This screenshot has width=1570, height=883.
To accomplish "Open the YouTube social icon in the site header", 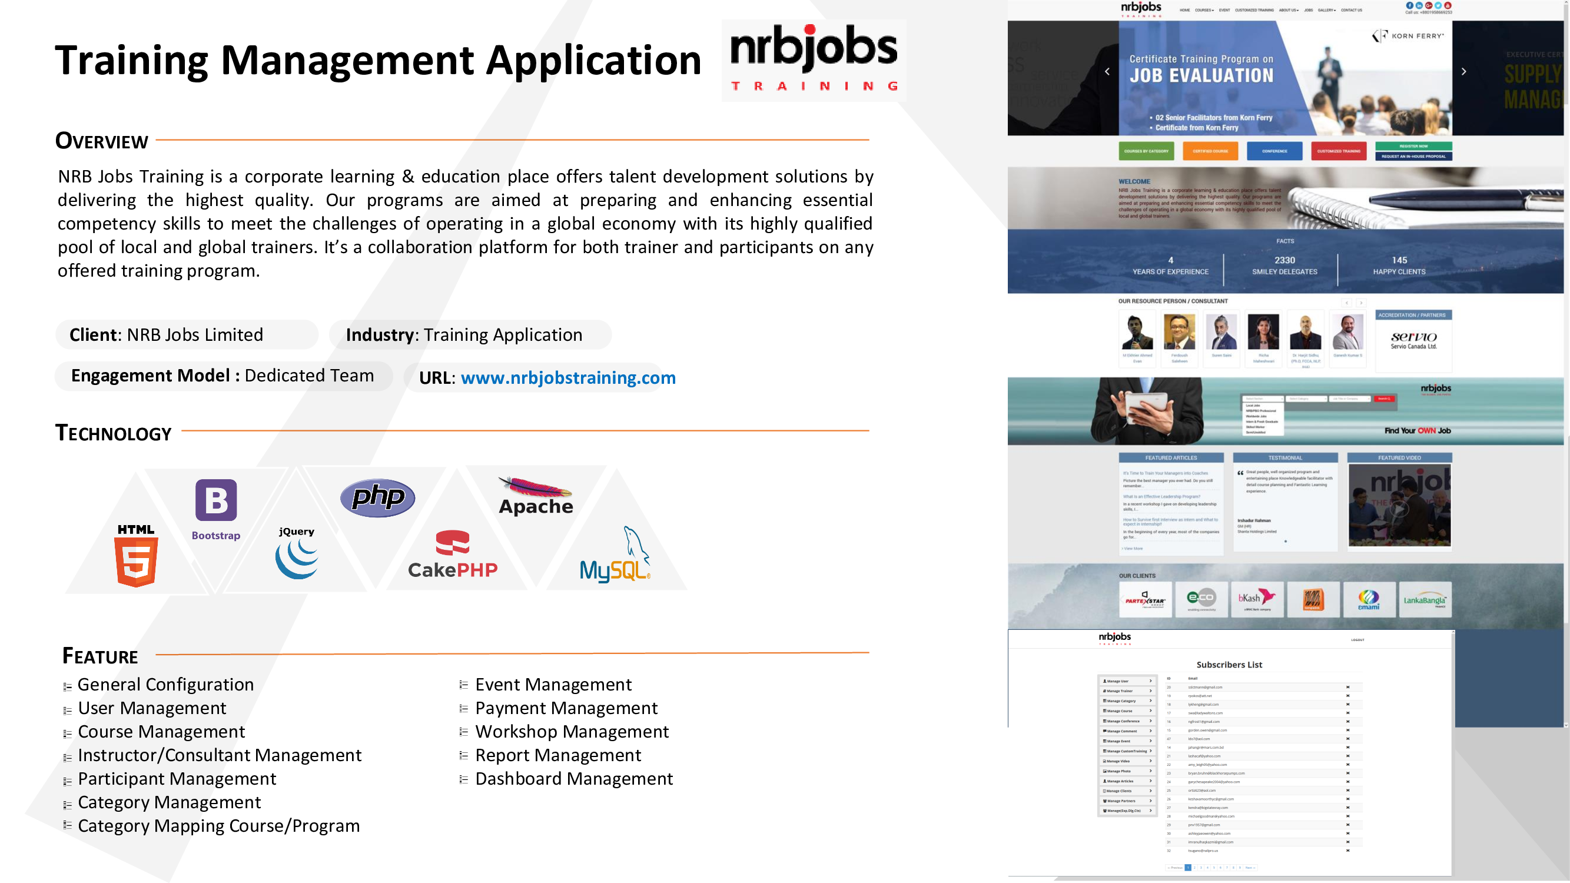I will pyautogui.click(x=1448, y=5).
